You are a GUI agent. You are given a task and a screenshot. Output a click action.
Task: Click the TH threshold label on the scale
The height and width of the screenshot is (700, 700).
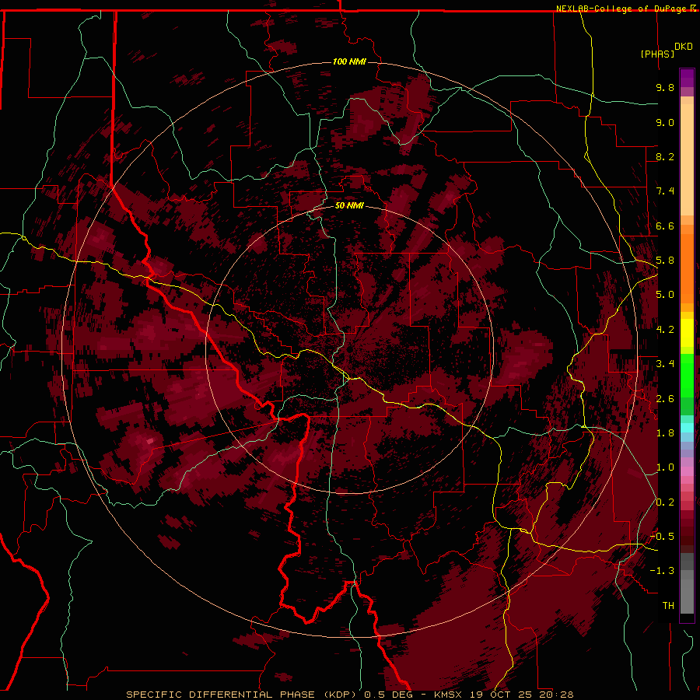point(668,606)
